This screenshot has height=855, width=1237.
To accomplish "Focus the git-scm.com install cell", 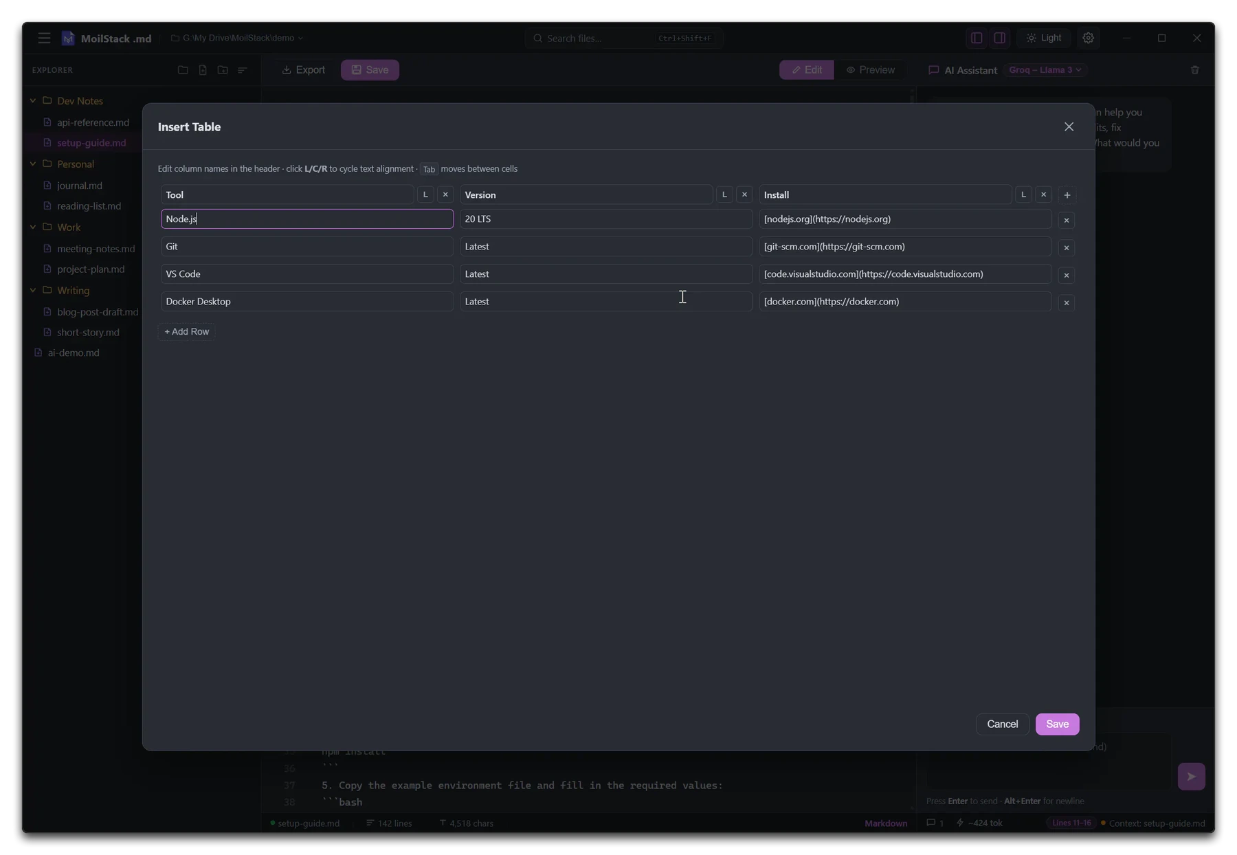I will pos(905,246).
